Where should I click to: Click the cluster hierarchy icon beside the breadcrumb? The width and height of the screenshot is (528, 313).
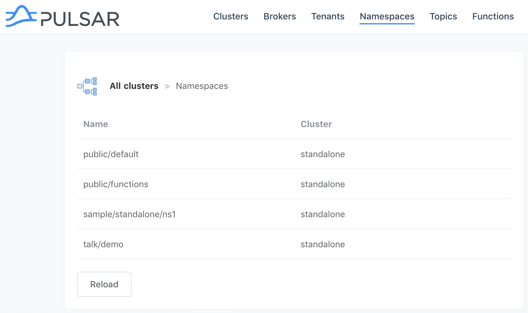[87, 86]
